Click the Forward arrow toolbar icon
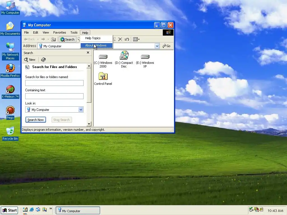This screenshot has height=215, width=287. tap(43, 39)
